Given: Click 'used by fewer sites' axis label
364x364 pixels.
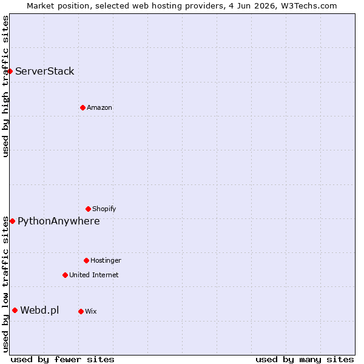Looking at the screenshot, I should [62, 360].
